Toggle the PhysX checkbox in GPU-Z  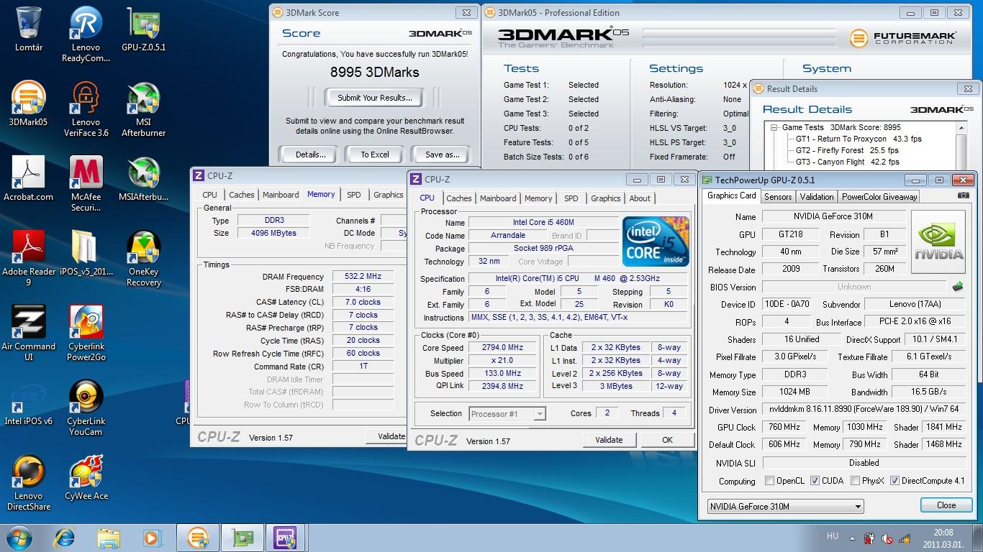pos(855,481)
